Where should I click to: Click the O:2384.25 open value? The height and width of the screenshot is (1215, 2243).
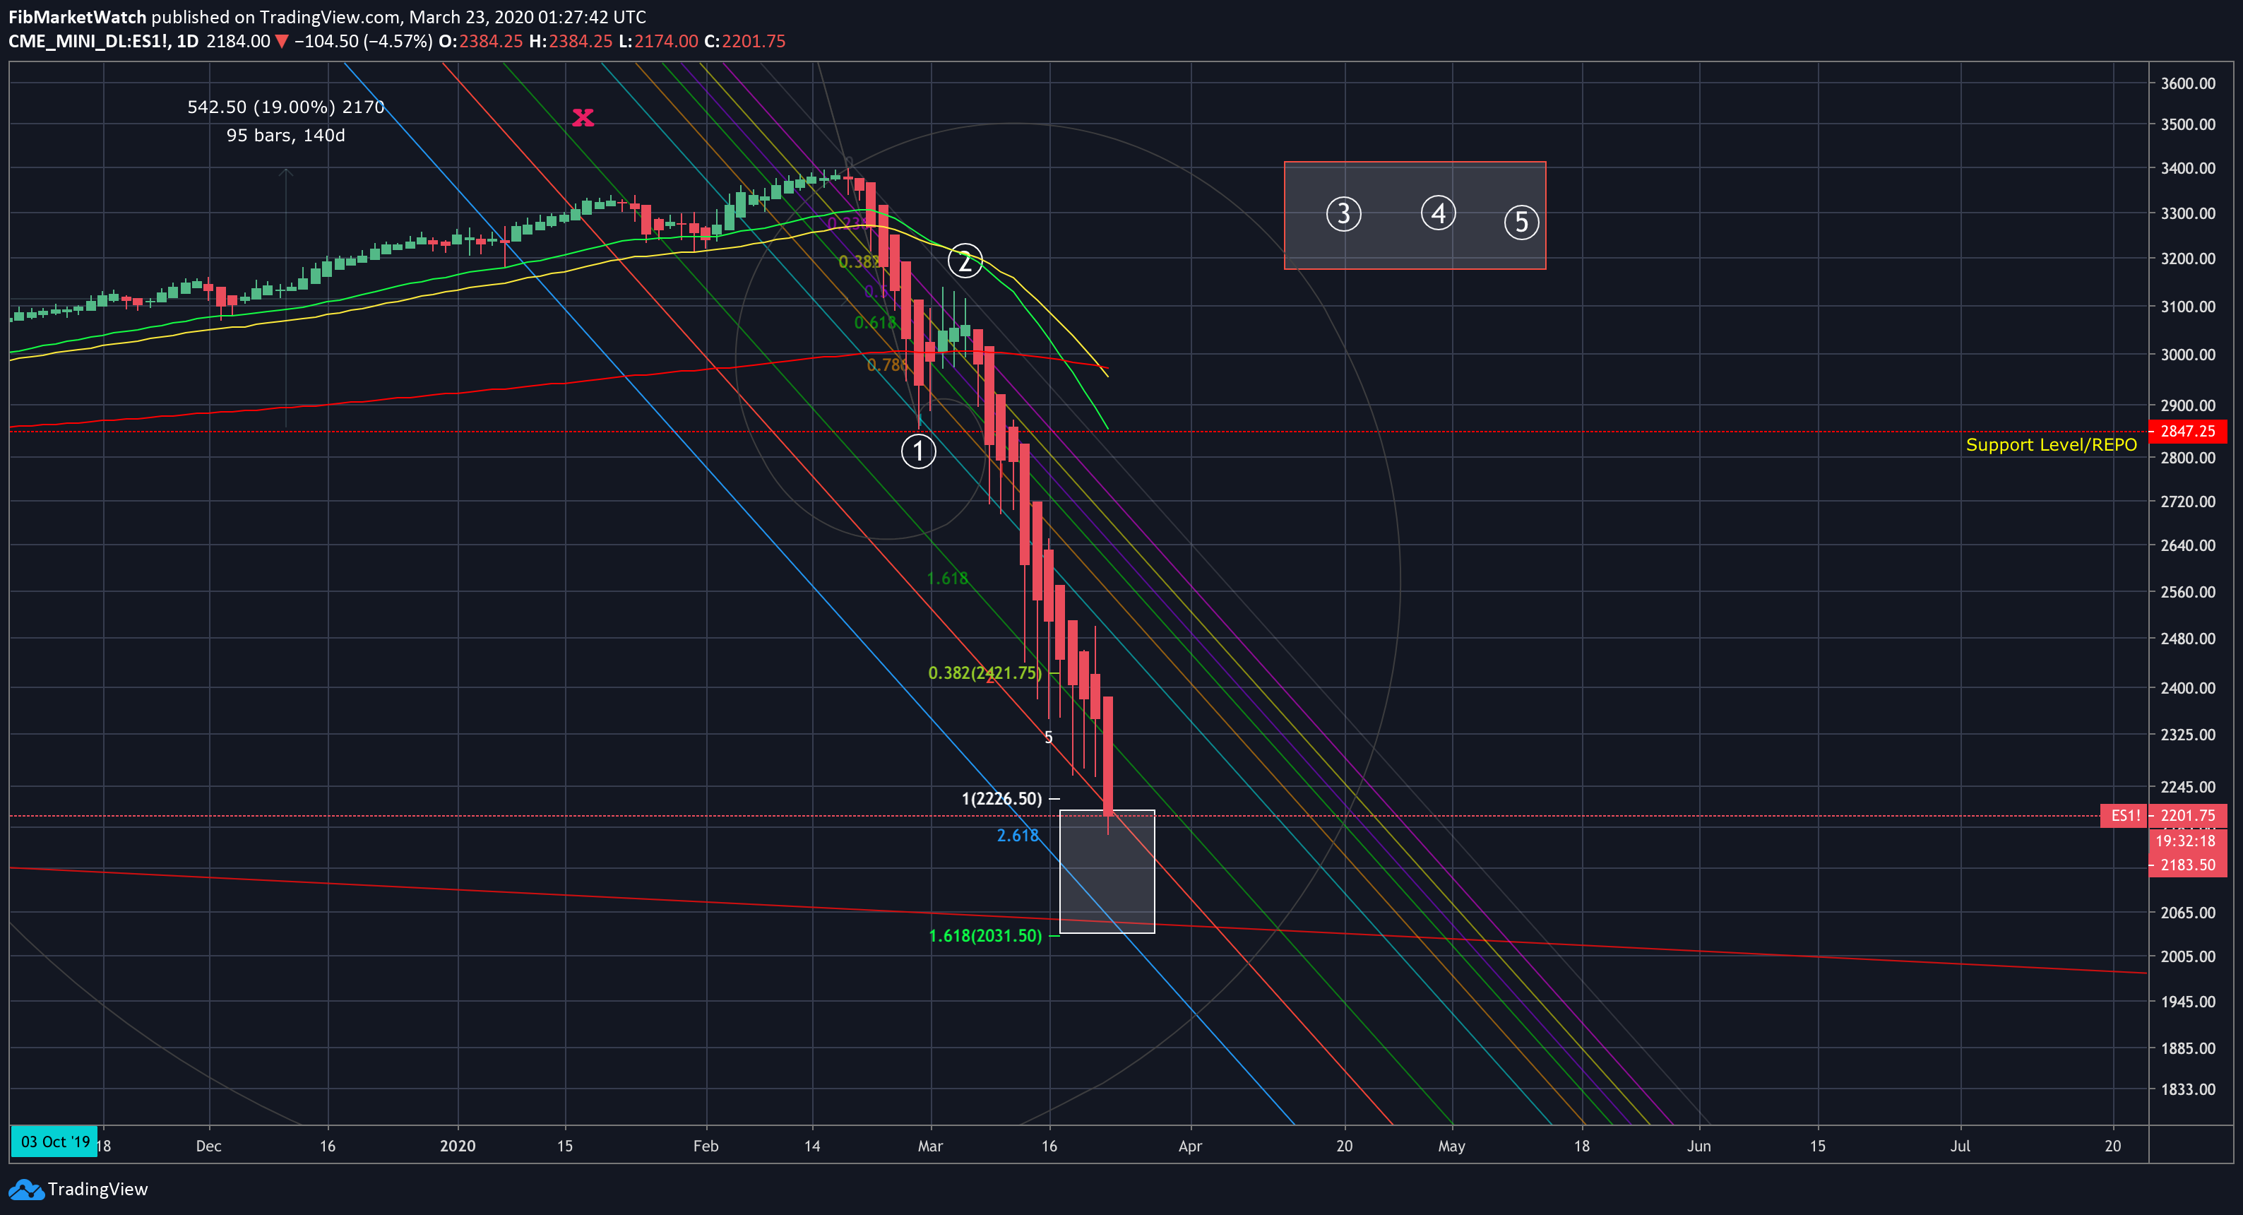[481, 41]
